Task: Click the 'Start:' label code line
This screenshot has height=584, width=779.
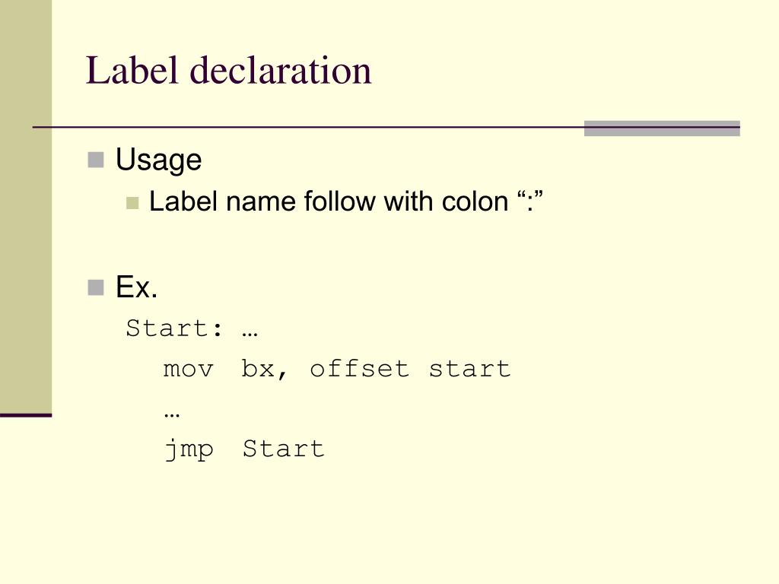Action: tap(174, 328)
